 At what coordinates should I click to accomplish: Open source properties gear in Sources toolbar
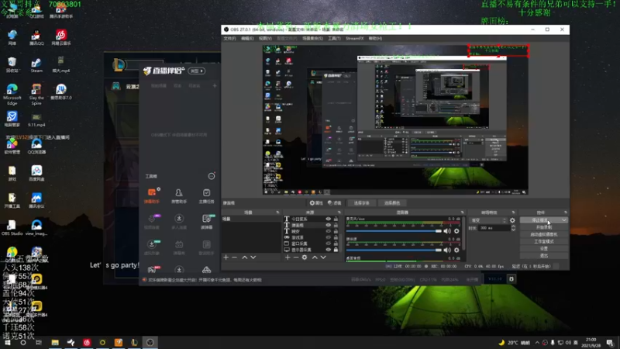(305, 257)
